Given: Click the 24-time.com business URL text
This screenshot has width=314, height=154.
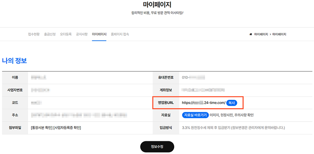Looking at the screenshot, I should pyautogui.click(x=203, y=103).
